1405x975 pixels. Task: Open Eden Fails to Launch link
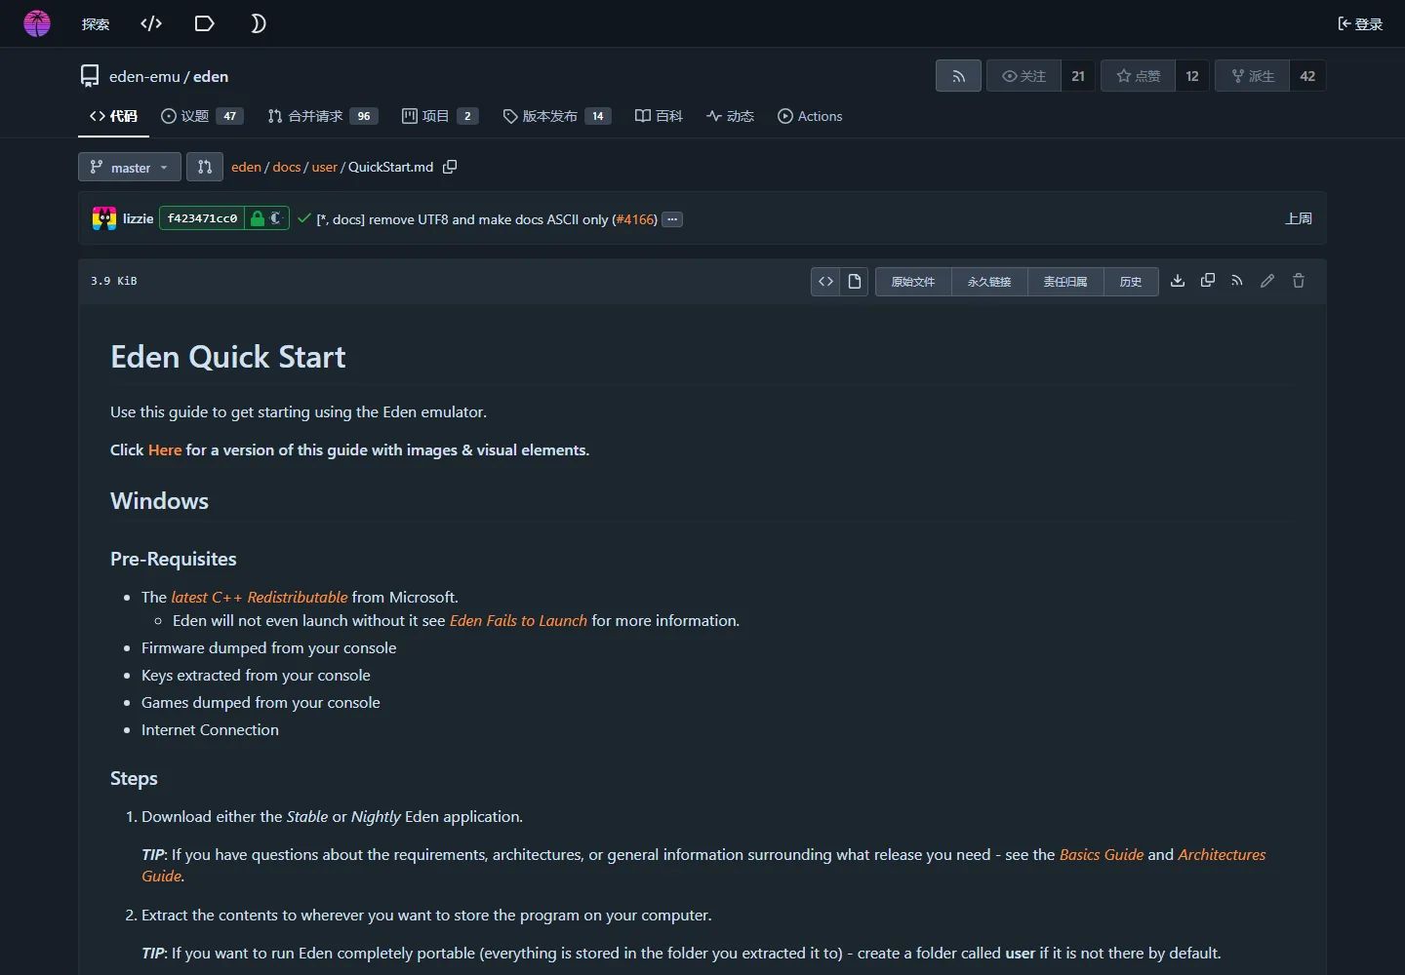coord(518,620)
